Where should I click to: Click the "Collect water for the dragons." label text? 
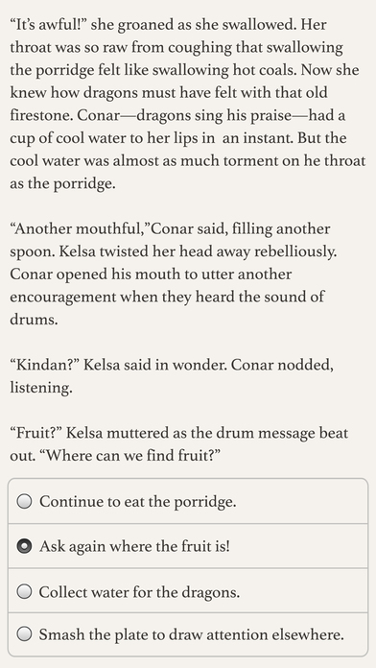pos(139,592)
